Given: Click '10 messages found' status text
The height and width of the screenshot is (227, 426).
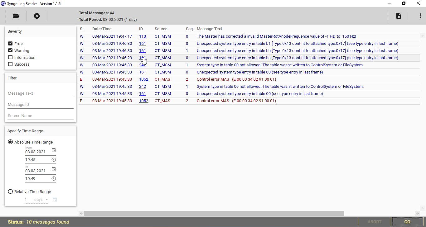Looking at the screenshot, I should [x=47, y=222].
